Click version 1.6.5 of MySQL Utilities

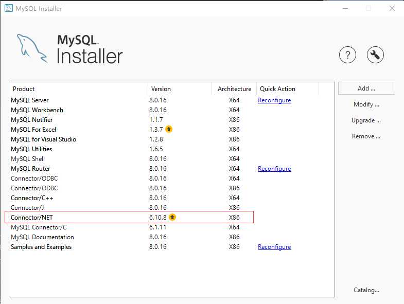pyautogui.click(x=156, y=149)
